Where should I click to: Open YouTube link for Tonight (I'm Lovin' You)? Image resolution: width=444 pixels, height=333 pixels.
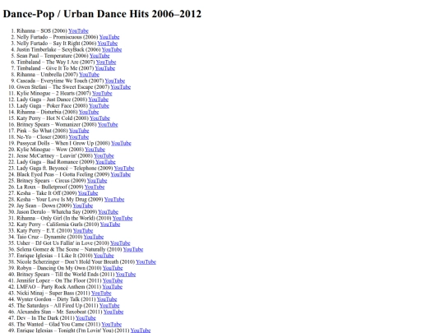pyautogui.click(x=141, y=331)
